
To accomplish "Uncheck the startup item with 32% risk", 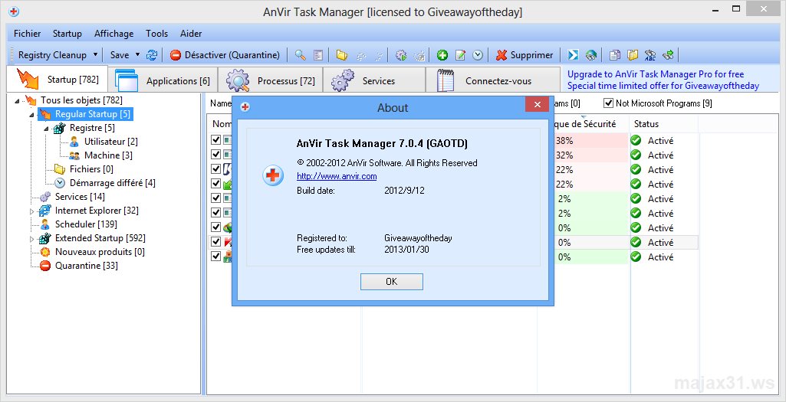I will point(216,154).
